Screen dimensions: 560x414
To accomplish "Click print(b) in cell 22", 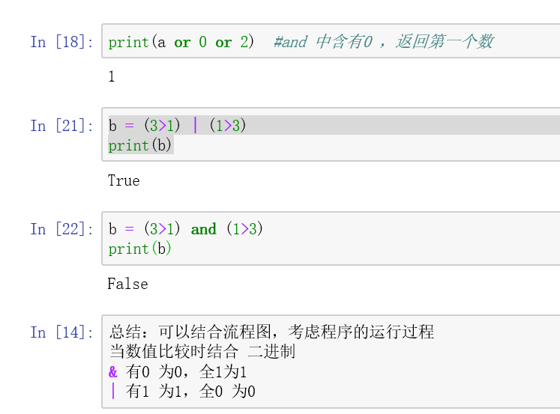I will point(140,249).
